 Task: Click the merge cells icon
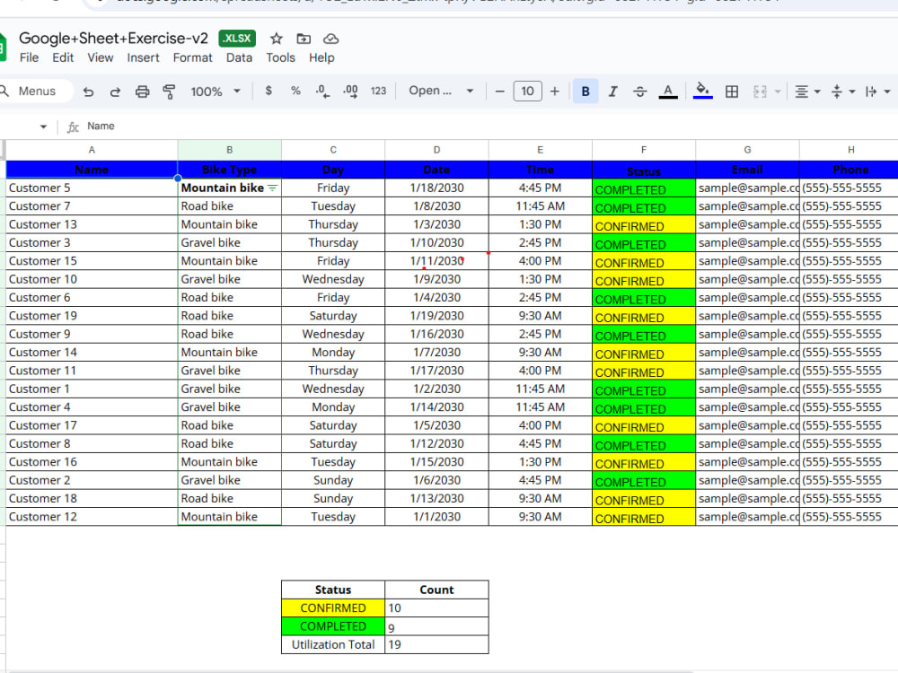click(760, 92)
